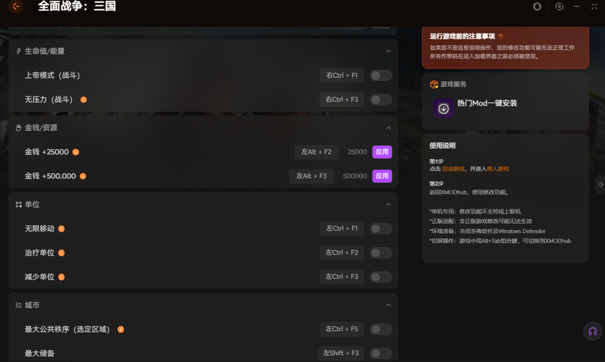Click the 应用 button for 金钱 +25000
The width and height of the screenshot is (605, 362).
click(x=382, y=152)
